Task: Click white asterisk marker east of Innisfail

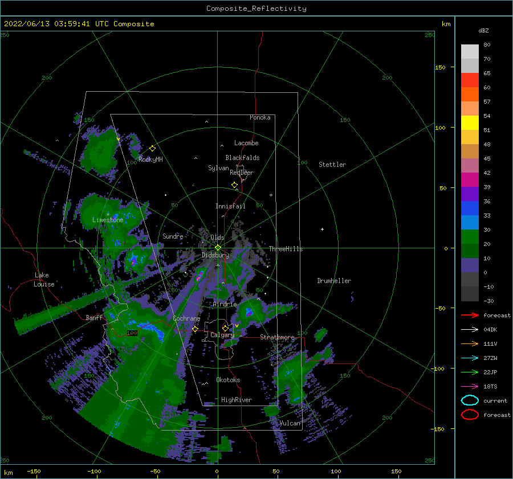Action: point(271,195)
